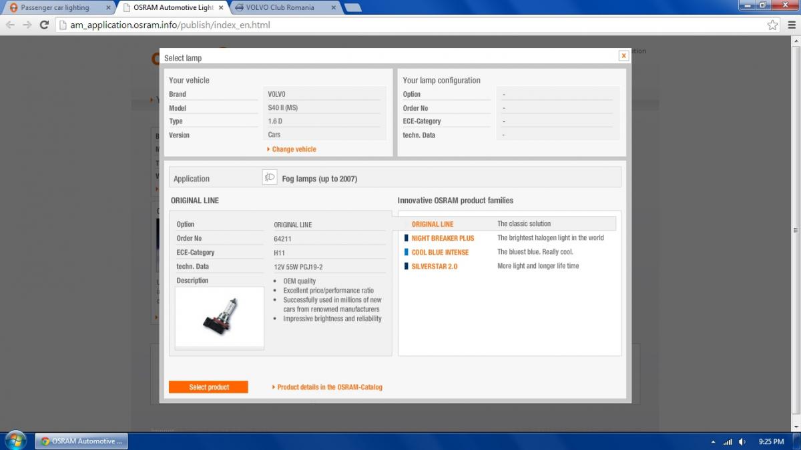Open the Chrome menu icon
This screenshot has height=450, width=801.
tap(790, 25)
